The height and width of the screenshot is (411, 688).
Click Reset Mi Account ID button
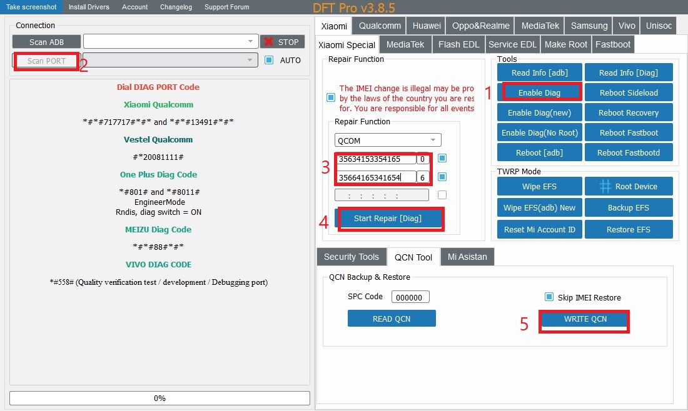(x=539, y=229)
